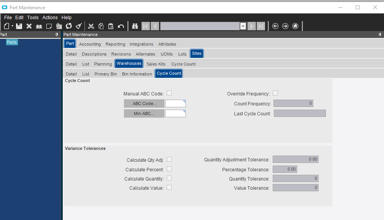This screenshot has height=220, width=384.
Task: Pin the Part Maintenance panel
Action: 380,34
